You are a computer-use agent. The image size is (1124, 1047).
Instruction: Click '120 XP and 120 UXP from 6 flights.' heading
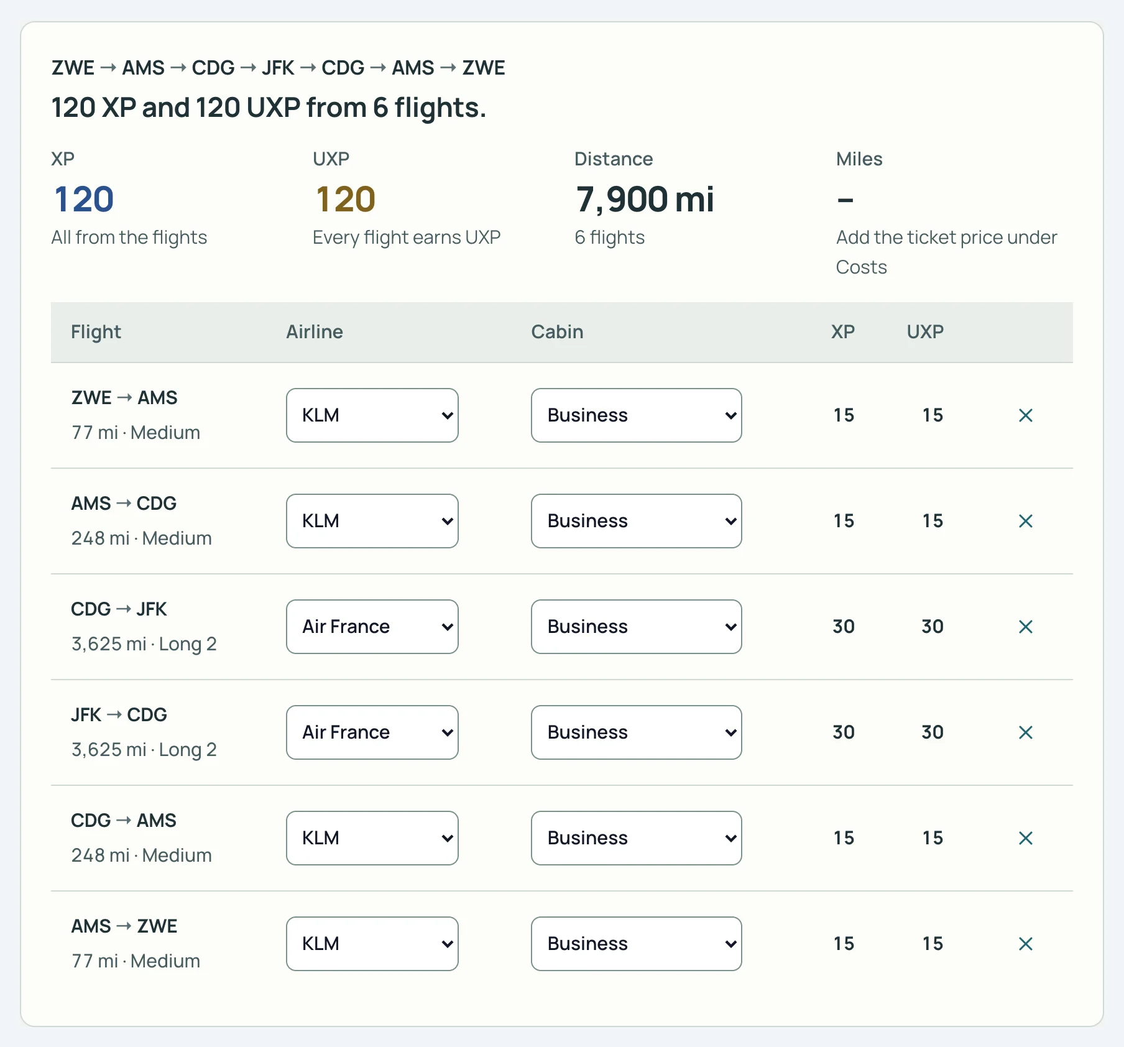[x=269, y=108]
